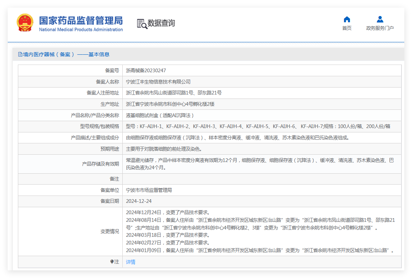
Task: Click the company name 宁波江丰生物信息技术有限公司
Action: [x=158, y=82]
